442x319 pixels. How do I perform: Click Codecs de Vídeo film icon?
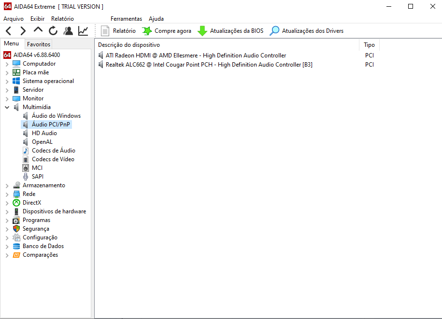(26, 159)
